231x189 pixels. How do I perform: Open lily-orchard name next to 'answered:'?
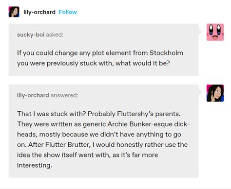[x=33, y=95]
